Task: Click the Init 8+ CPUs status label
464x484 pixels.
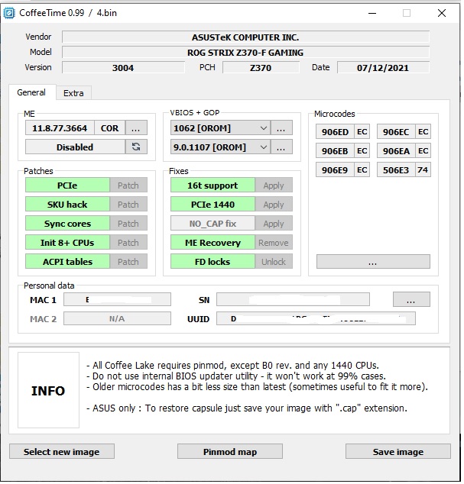Action: coord(67,243)
